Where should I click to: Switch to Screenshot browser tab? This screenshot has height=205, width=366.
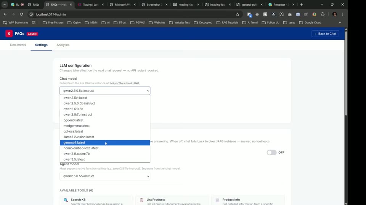point(154,5)
